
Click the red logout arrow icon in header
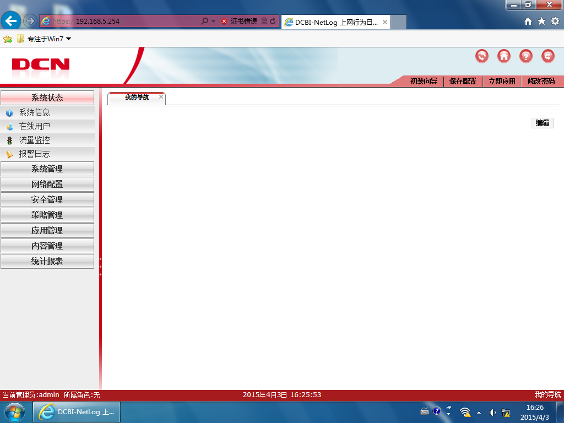coord(548,56)
